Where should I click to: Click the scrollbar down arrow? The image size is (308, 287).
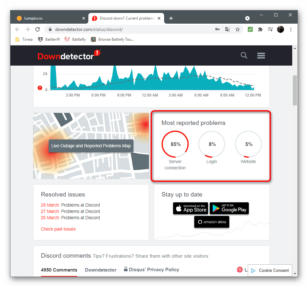tap(295, 274)
